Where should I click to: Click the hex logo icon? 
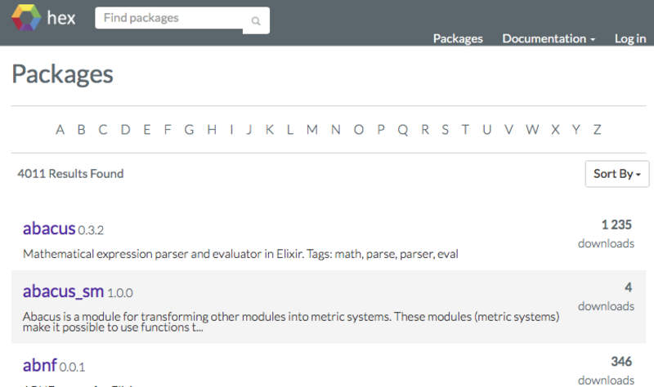[25, 17]
